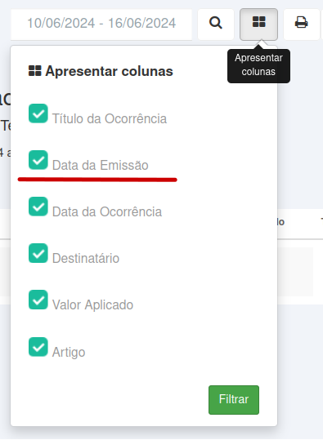Uncheck the Data da Ocorrência checkbox

38,207
